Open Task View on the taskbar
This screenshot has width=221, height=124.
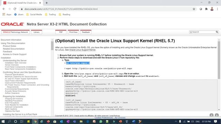click(22, 121)
